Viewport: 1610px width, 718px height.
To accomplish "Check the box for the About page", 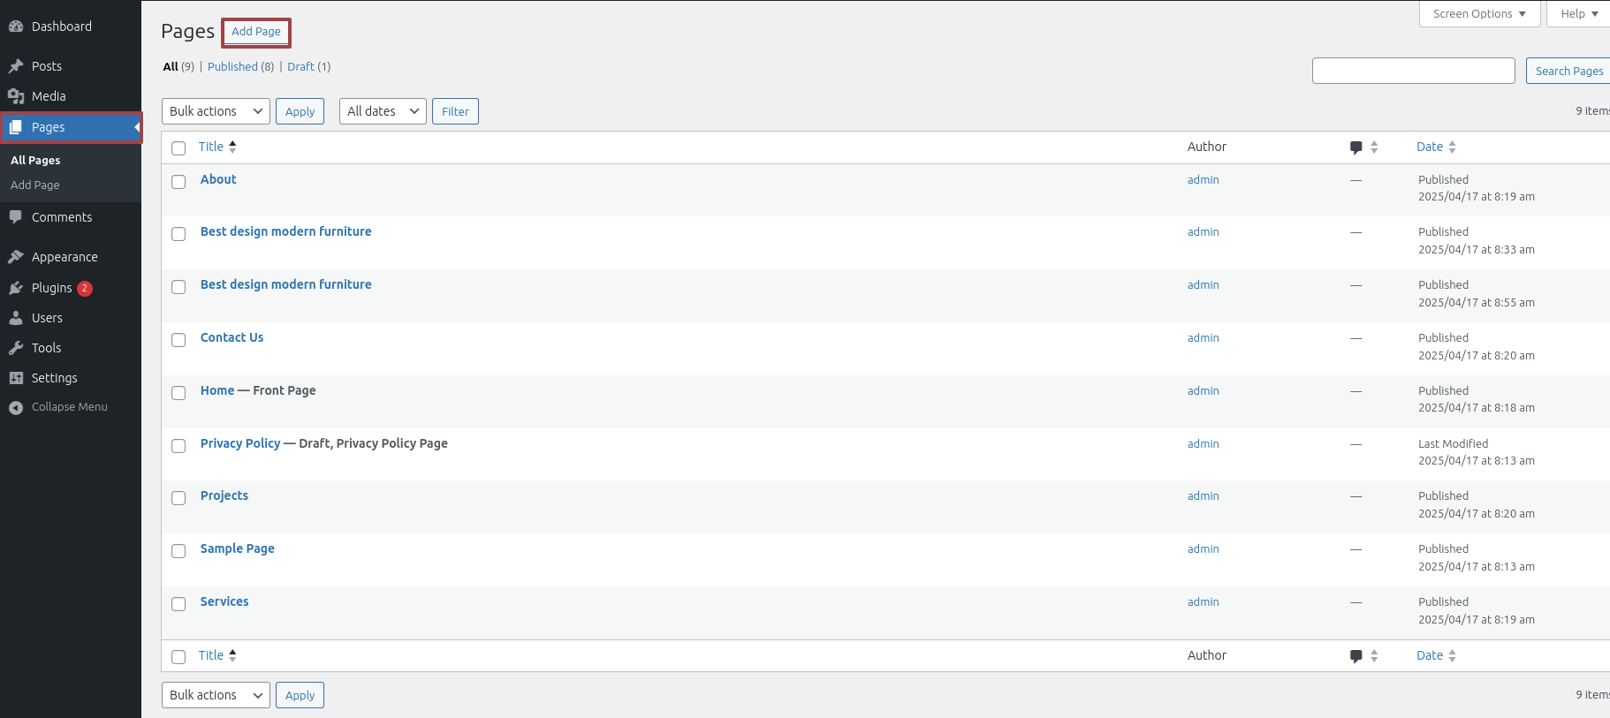I will [x=178, y=182].
